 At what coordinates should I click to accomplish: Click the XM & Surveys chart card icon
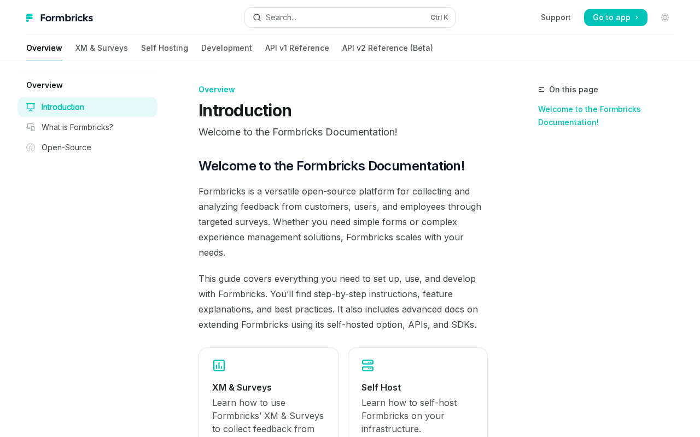coord(219,365)
